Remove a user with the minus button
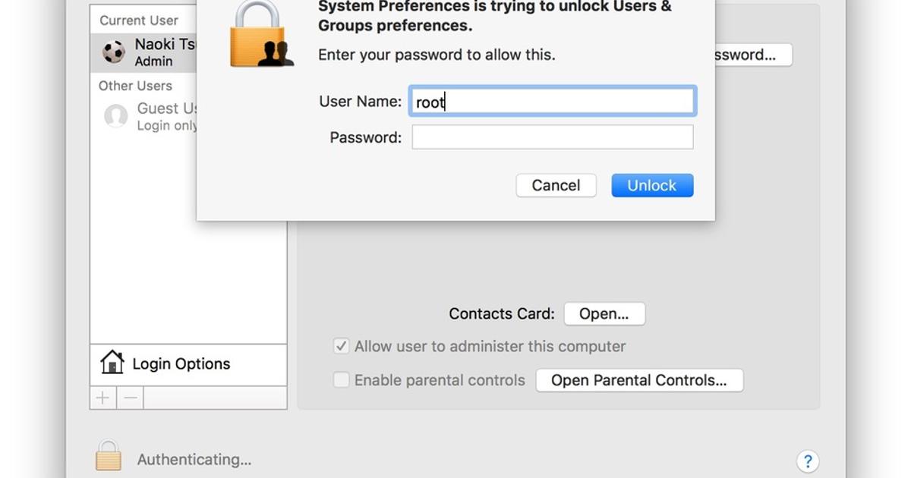 coord(131,398)
